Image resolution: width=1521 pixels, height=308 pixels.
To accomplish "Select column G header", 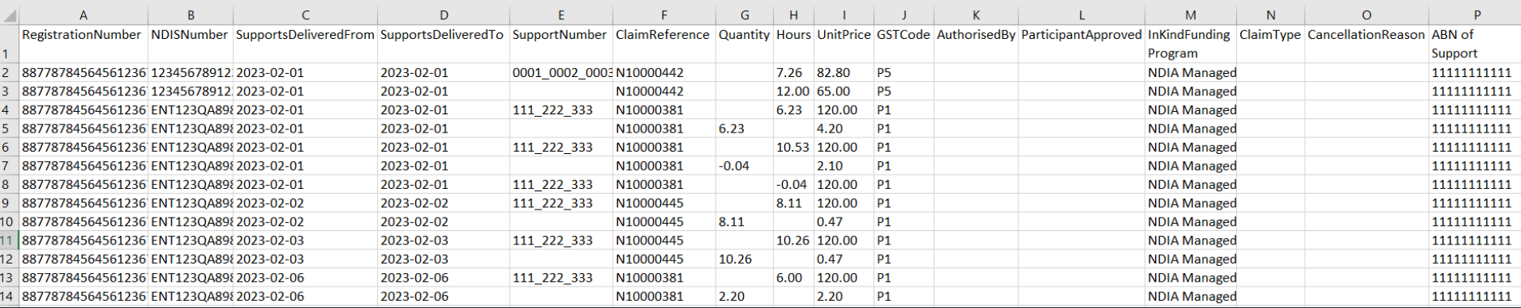I will (x=745, y=16).
